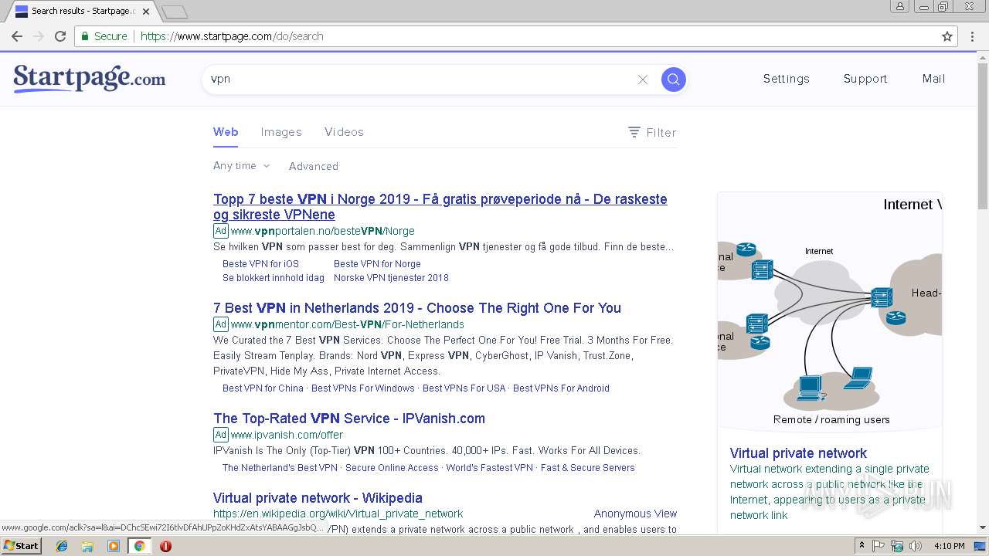Click the Secure padlock site info
Screen dimensions: 989x556
pyautogui.click(x=104, y=36)
